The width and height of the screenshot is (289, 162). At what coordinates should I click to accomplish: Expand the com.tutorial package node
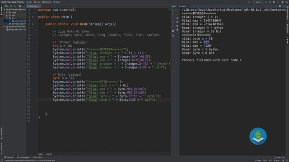point(10,21)
